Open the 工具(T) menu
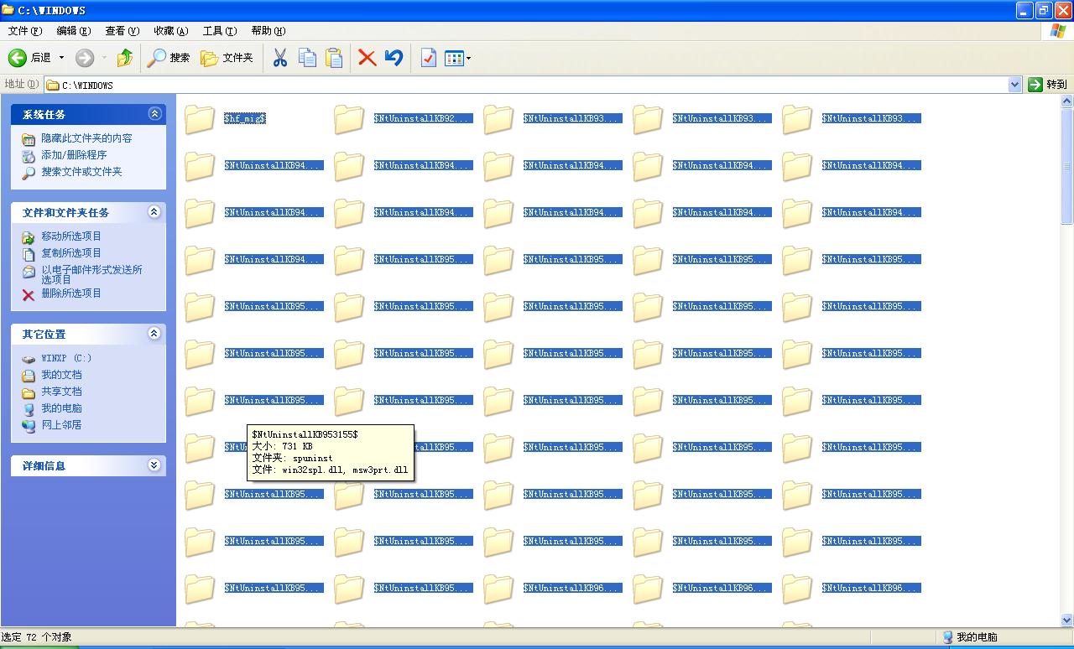The image size is (1074, 649). pyautogui.click(x=219, y=31)
